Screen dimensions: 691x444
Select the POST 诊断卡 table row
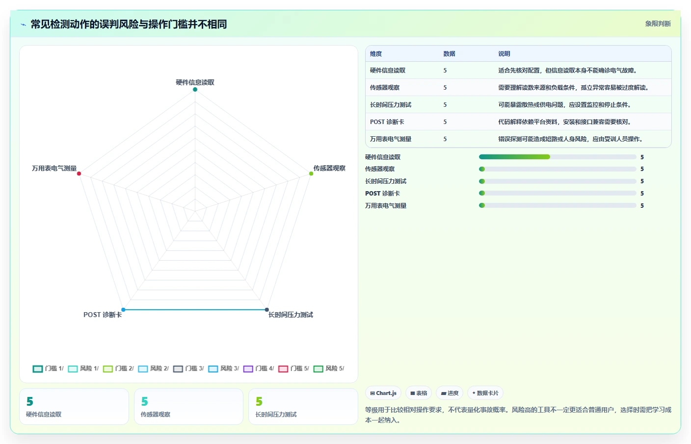[x=518, y=122]
